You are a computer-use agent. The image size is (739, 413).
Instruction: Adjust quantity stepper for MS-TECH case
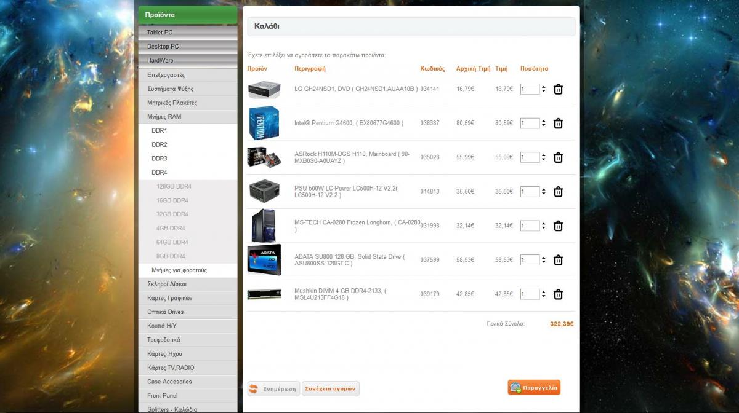(543, 226)
